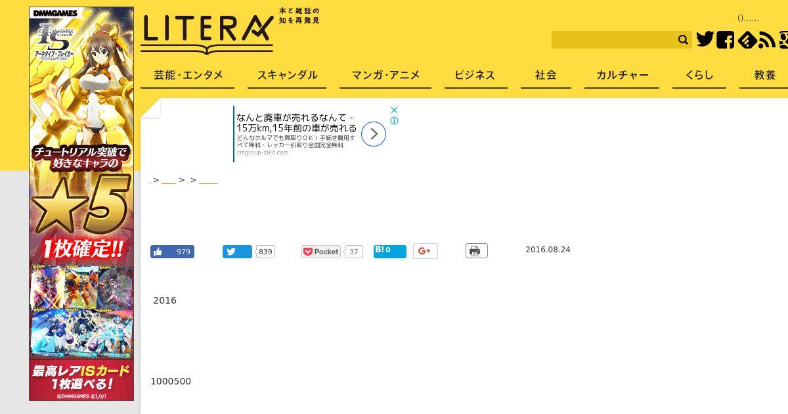
Task: Open the スキャンダル menu
Action: click(287, 75)
